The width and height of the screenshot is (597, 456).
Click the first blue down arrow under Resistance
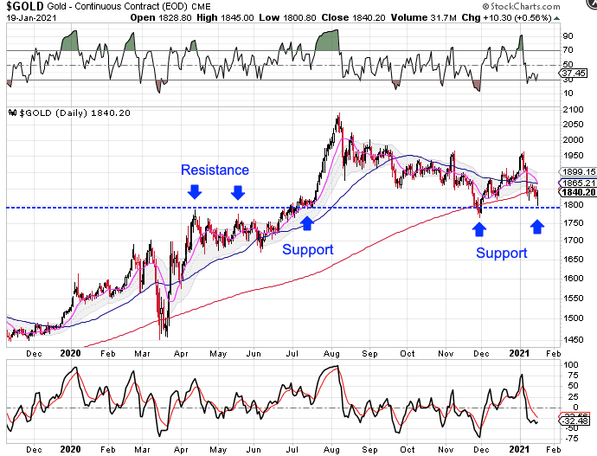tap(194, 191)
